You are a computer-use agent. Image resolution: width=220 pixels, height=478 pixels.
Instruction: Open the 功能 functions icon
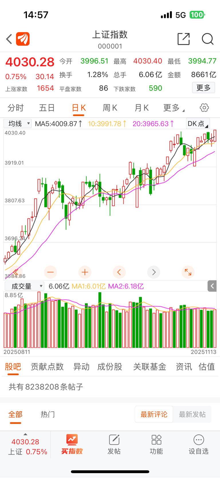pyautogui.click(x=156, y=444)
